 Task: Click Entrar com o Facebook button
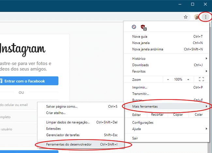(x=29, y=81)
